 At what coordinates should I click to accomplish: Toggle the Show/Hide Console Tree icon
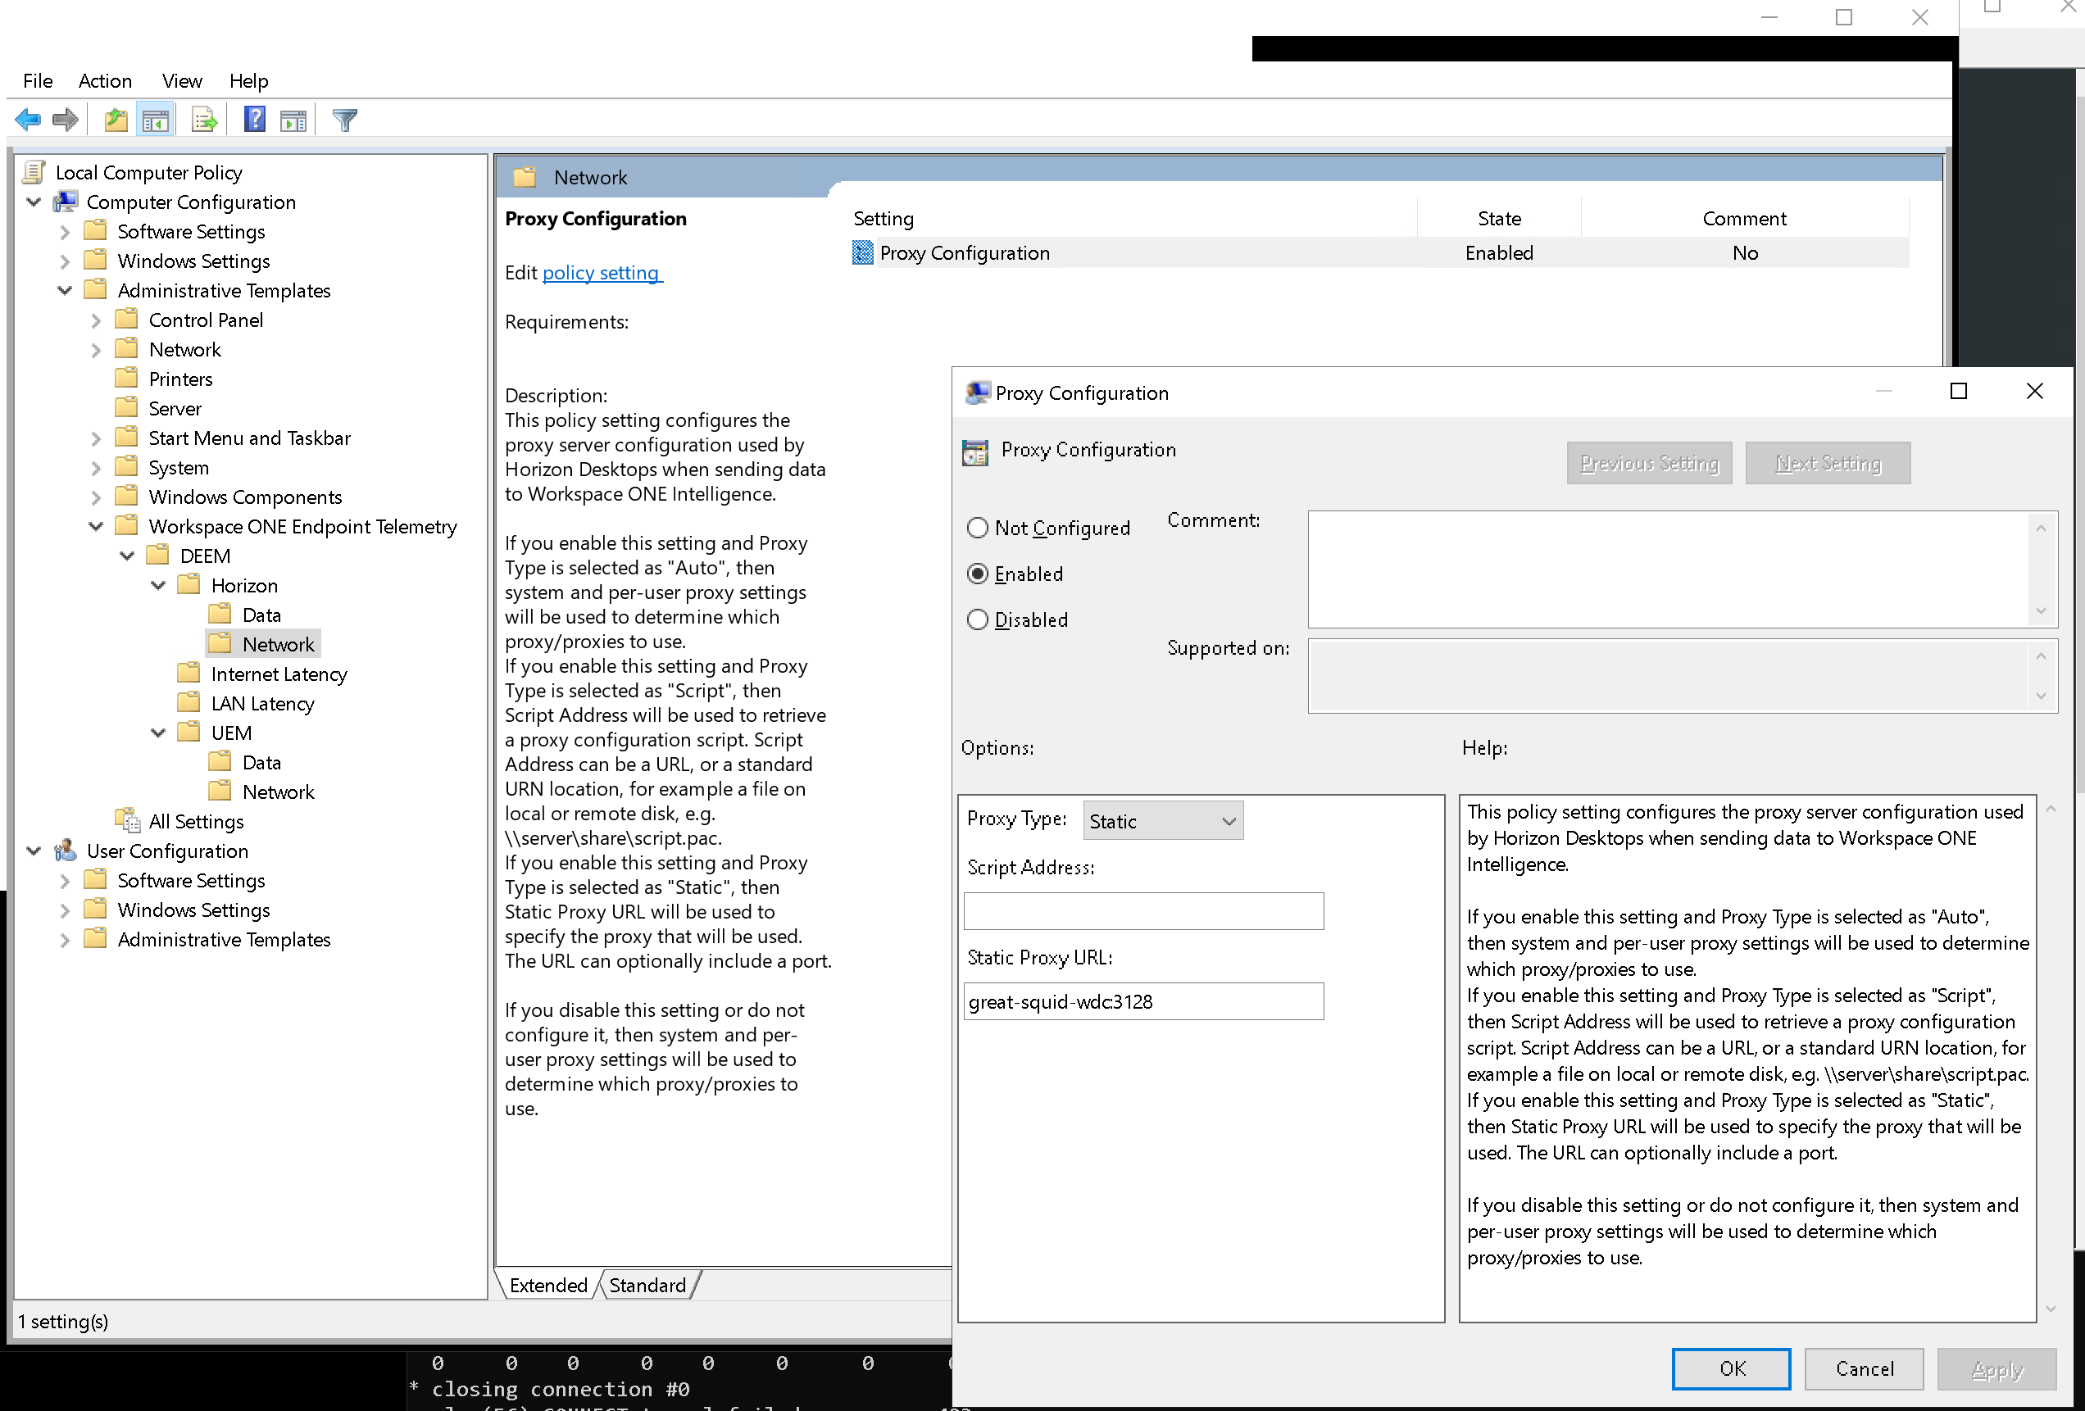click(155, 119)
